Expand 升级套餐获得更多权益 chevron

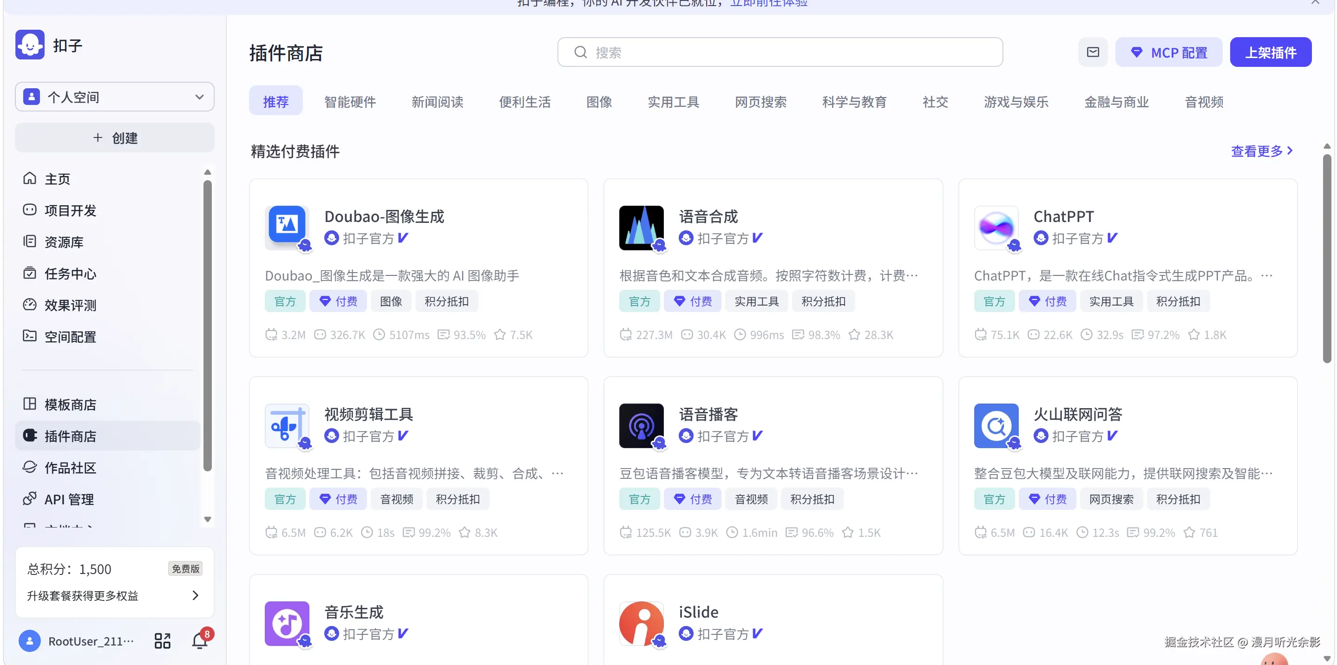(x=195, y=595)
